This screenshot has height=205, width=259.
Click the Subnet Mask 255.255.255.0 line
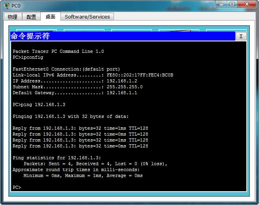point(78,87)
